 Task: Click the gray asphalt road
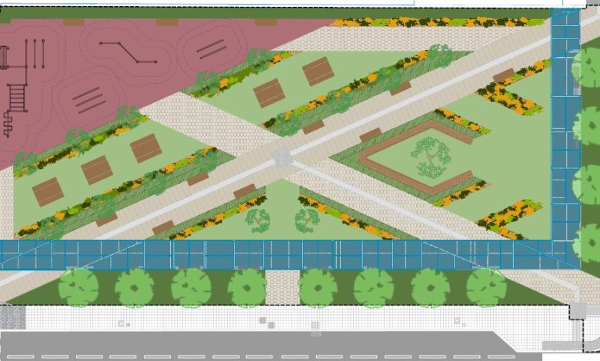(x=231, y=344)
